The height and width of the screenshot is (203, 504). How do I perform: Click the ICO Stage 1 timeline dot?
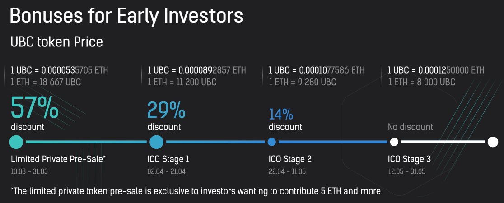157,142
